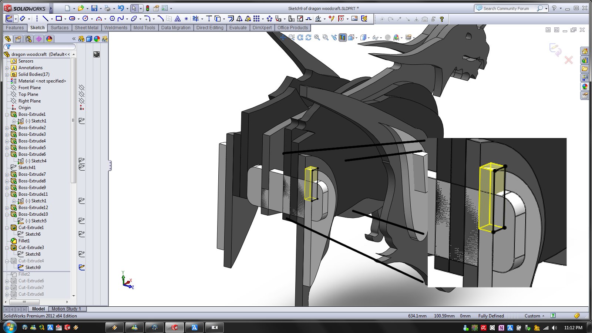Image resolution: width=592 pixels, height=333 pixels.
Task: Click the Convert Entities tool
Action: click(218, 18)
